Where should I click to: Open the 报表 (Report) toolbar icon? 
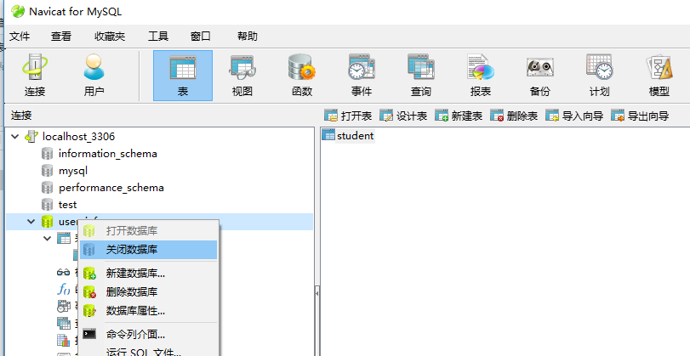coord(481,76)
